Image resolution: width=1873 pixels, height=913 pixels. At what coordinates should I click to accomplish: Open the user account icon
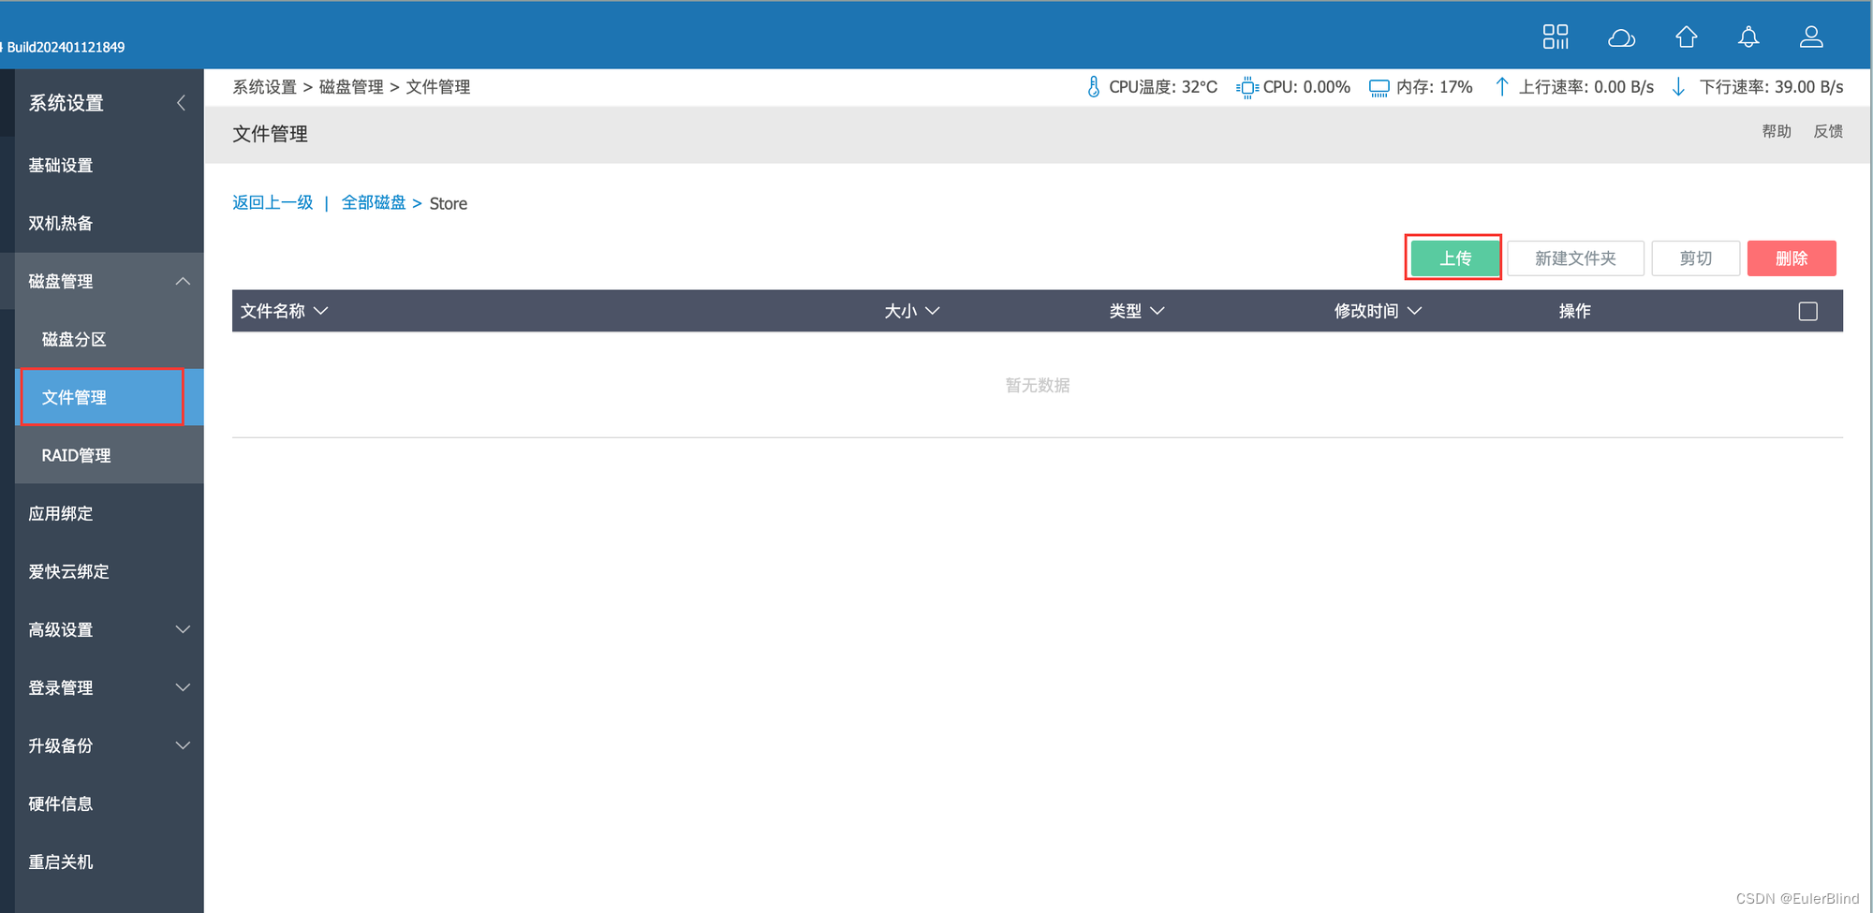pyautogui.click(x=1811, y=37)
